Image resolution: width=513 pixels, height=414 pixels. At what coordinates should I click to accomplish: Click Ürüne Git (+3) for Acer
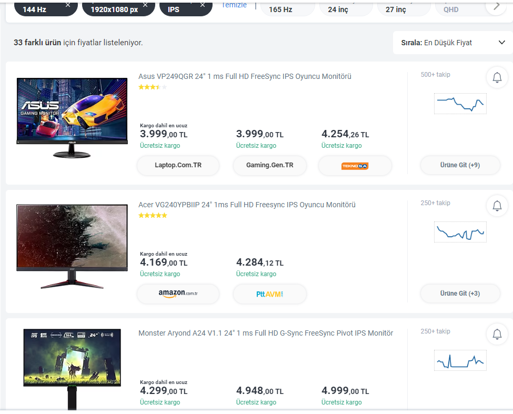pyautogui.click(x=460, y=294)
